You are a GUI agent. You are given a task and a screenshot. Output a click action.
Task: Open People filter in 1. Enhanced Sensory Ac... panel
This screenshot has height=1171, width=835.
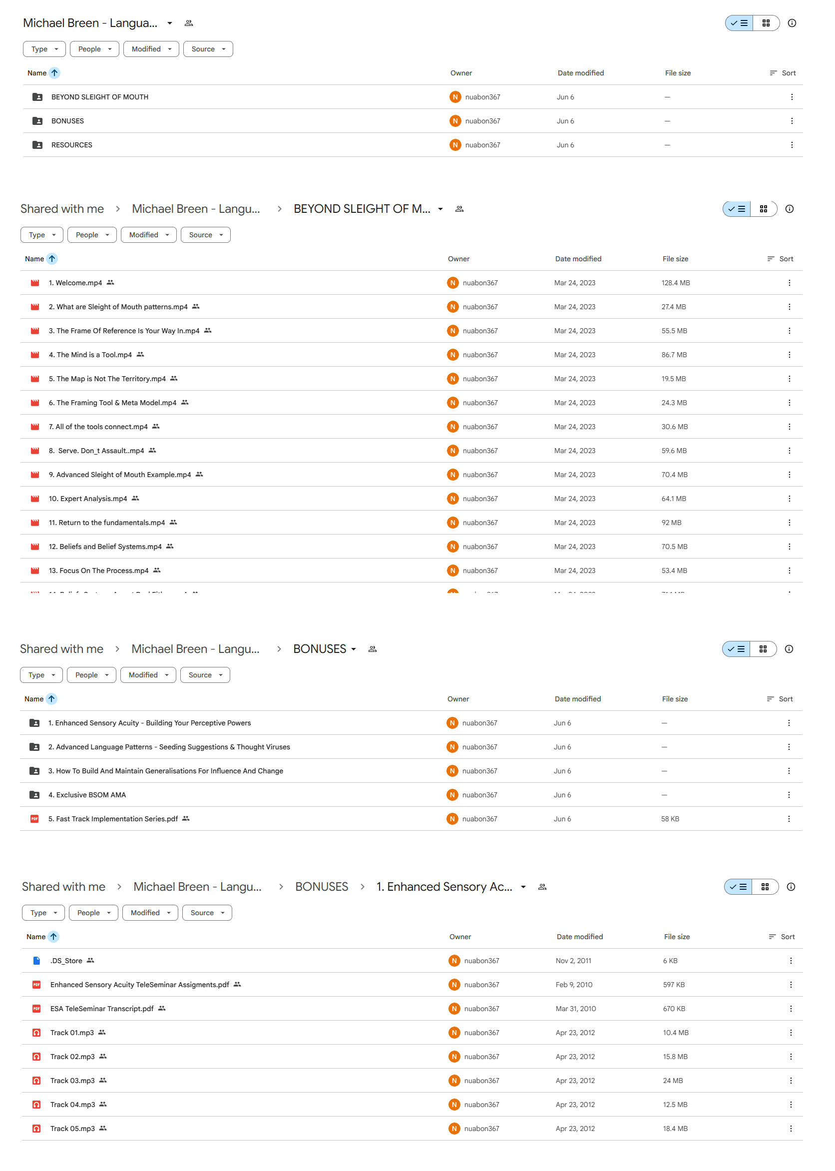pyautogui.click(x=93, y=913)
